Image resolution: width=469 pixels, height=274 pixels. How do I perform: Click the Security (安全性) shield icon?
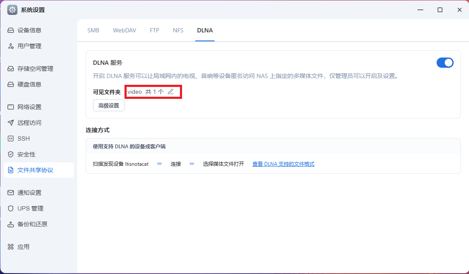pyautogui.click(x=11, y=155)
